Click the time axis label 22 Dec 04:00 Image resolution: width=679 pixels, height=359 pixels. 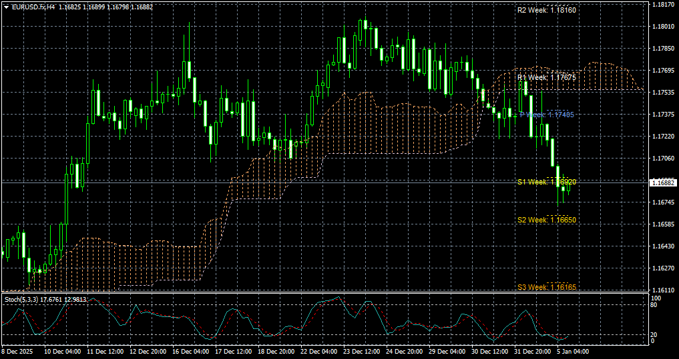click(x=318, y=352)
